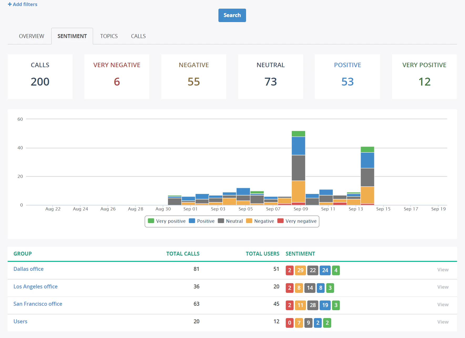This screenshot has height=338, width=465.
Task: Select the gray badge 28 for San Francisco office
Action: tap(313, 305)
